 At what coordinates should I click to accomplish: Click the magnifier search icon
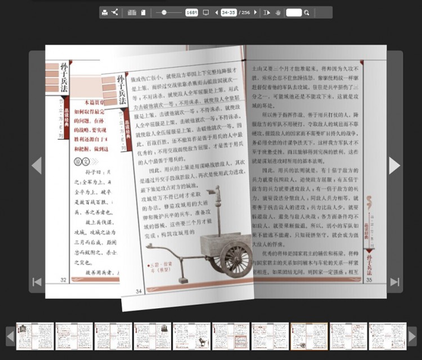(x=307, y=12)
